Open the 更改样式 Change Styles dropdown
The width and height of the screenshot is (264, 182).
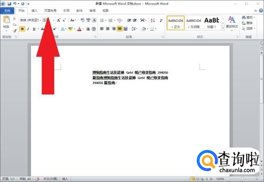232,24
